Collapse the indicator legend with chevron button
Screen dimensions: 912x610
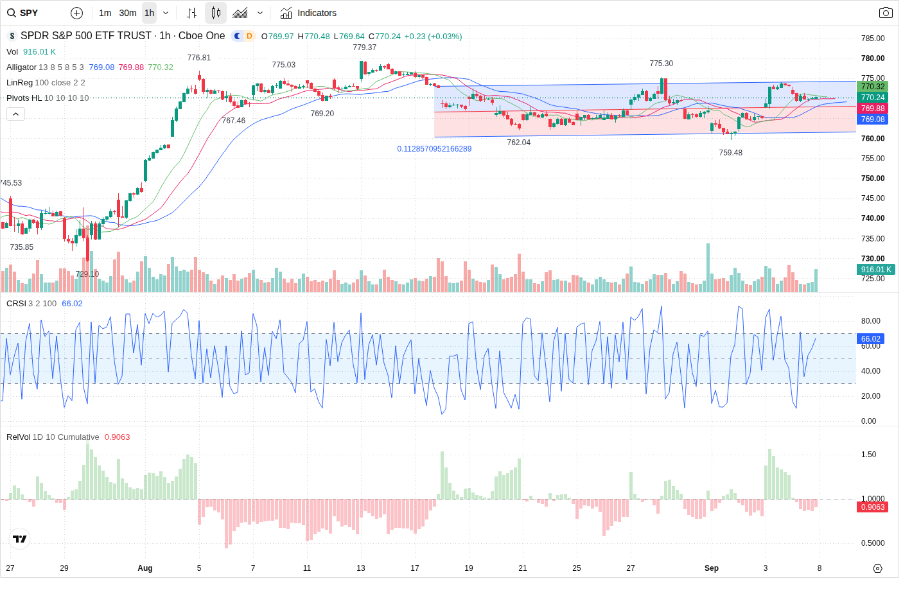(x=16, y=114)
